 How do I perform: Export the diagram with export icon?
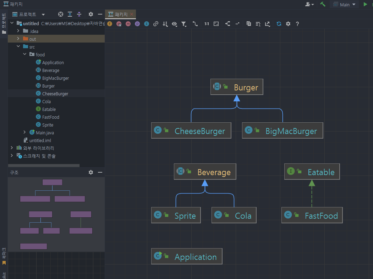point(267,24)
